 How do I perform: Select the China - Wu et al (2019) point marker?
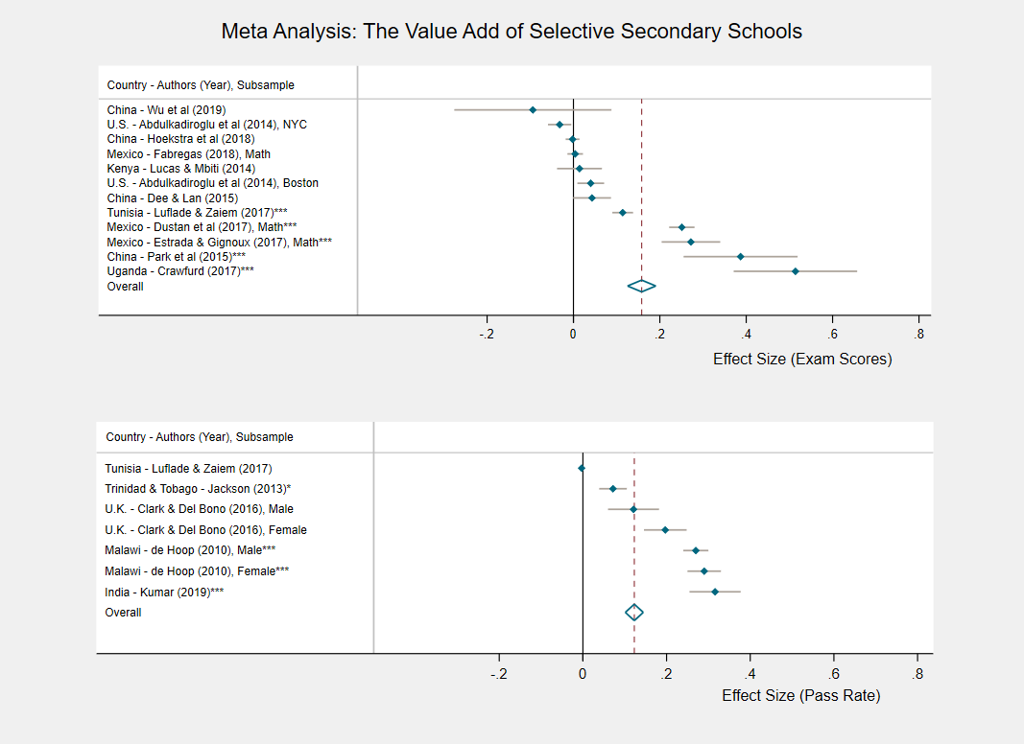pyautogui.click(x=533, y=109)
